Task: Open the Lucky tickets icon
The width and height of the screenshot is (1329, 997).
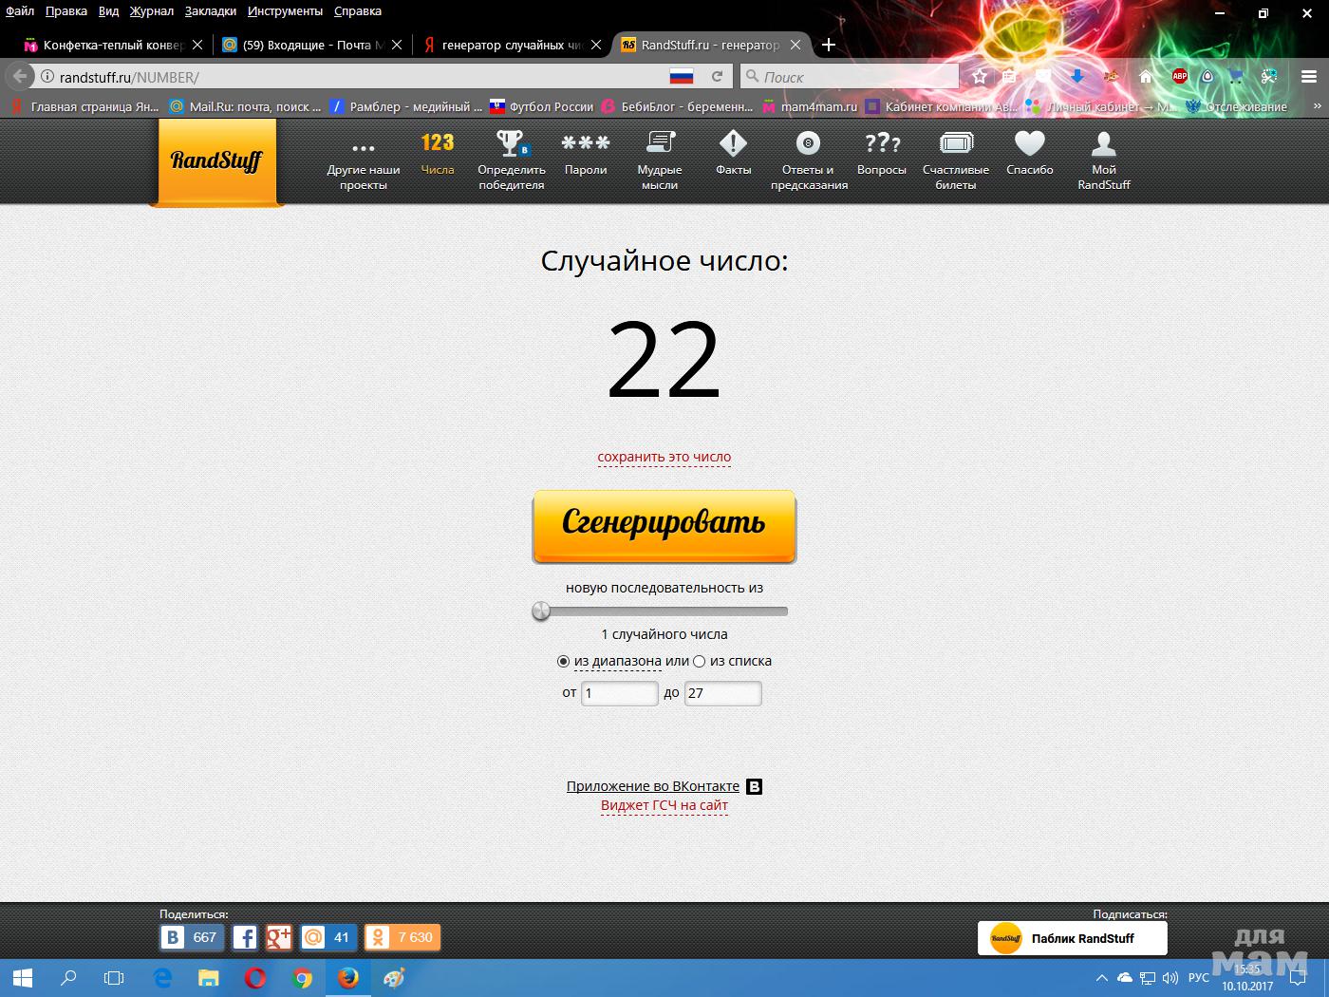Action: tap(955, 144)
